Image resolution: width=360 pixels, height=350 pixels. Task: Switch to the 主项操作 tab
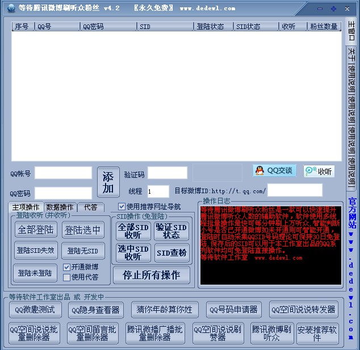26,207
